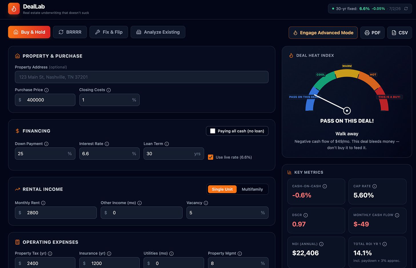Viewport: 416px width, 268px height.
Task: Switch to Buy & Hold tab
Action: coord(29,32)
